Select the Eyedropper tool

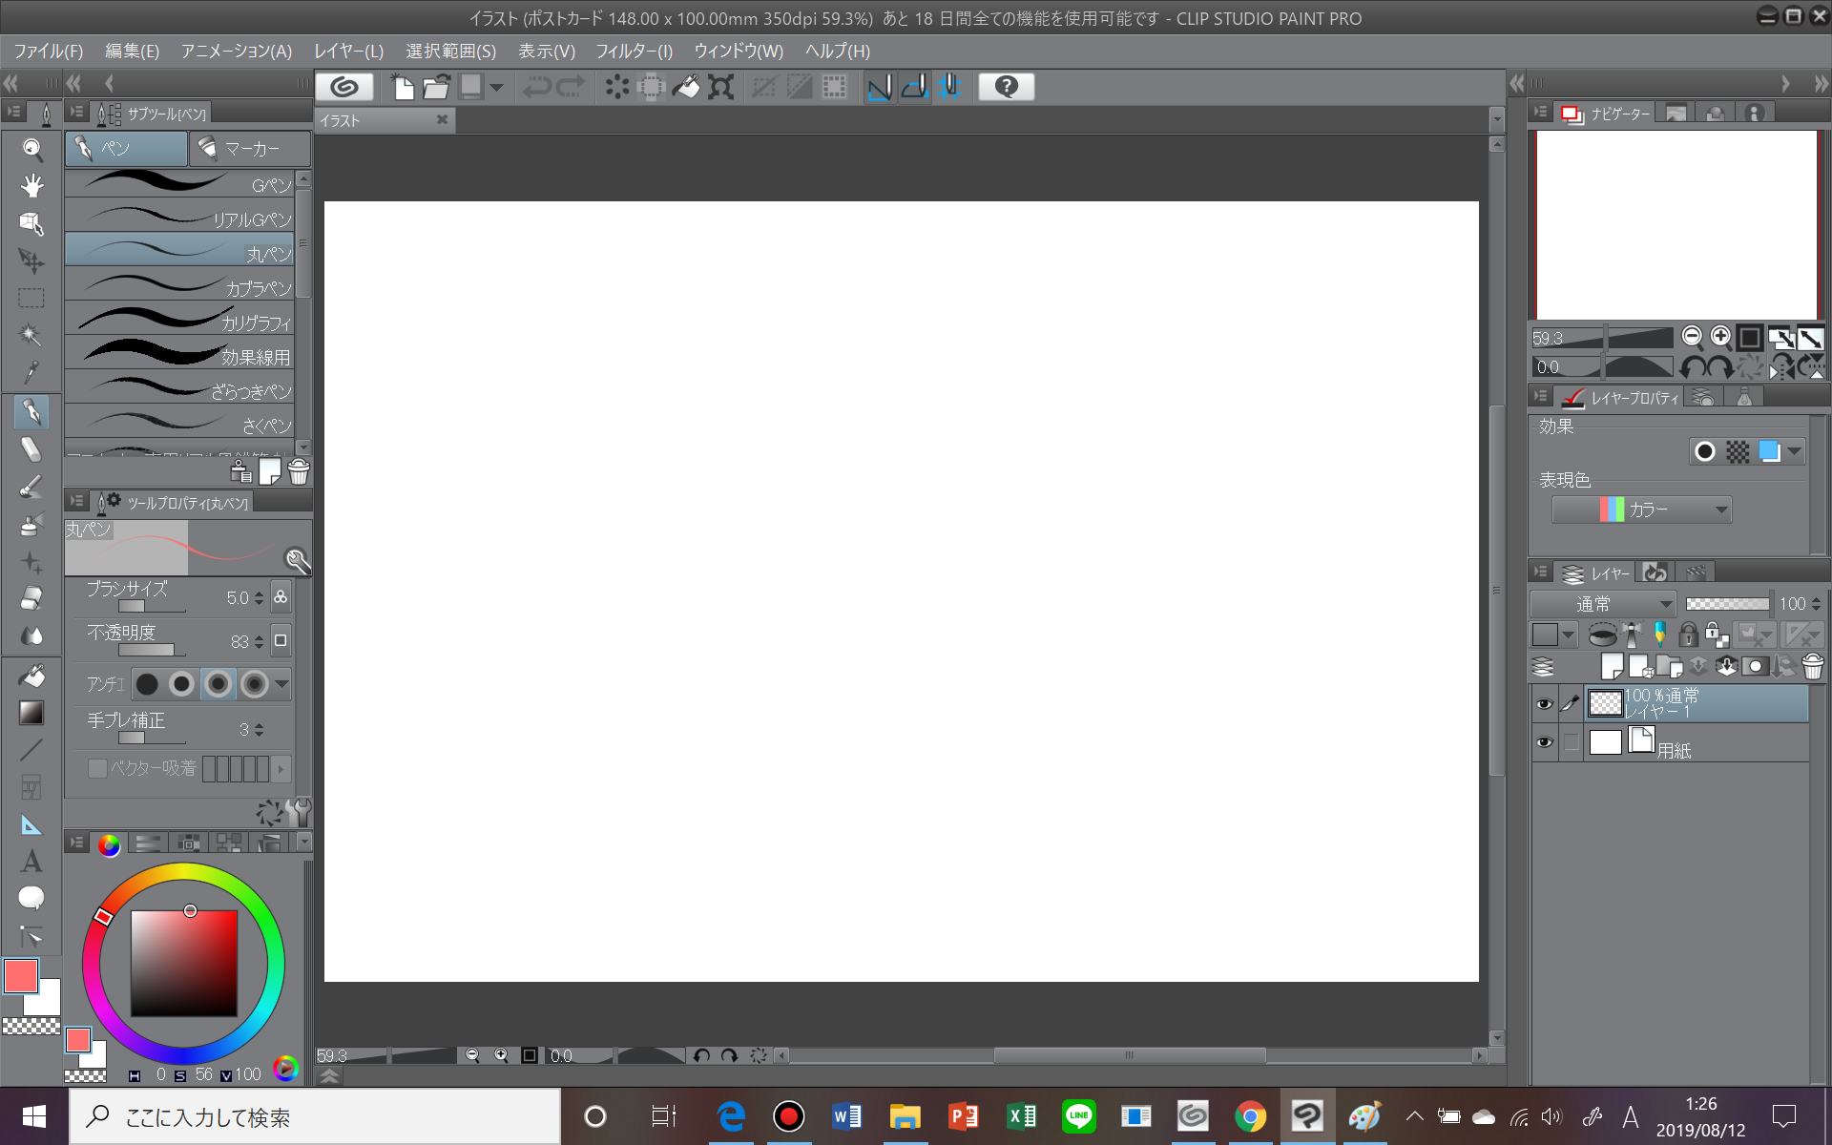pyautogui.click(x=31, y=372)
